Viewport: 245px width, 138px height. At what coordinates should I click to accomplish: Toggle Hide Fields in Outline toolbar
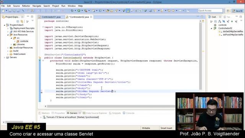224,21
